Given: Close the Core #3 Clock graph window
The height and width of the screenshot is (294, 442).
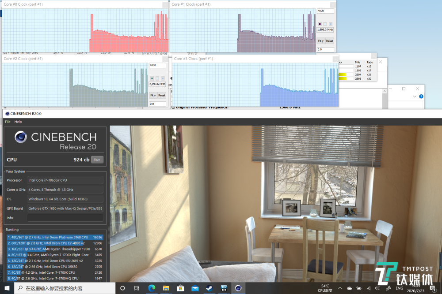Looking at the screenshot, I should click(x=335, y=59).
